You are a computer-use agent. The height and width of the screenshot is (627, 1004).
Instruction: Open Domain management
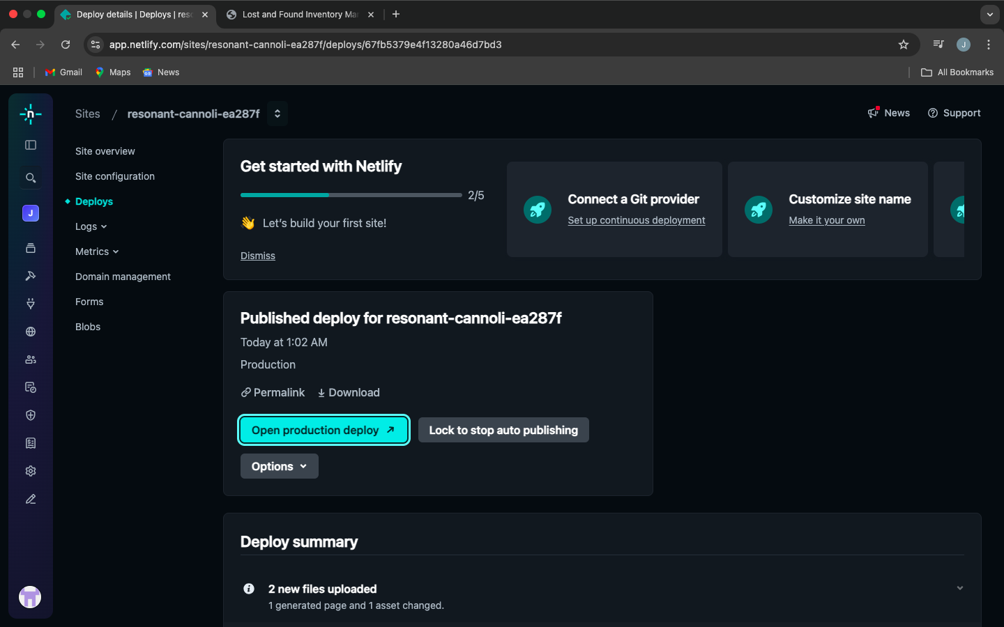click(x=123, y=277)
